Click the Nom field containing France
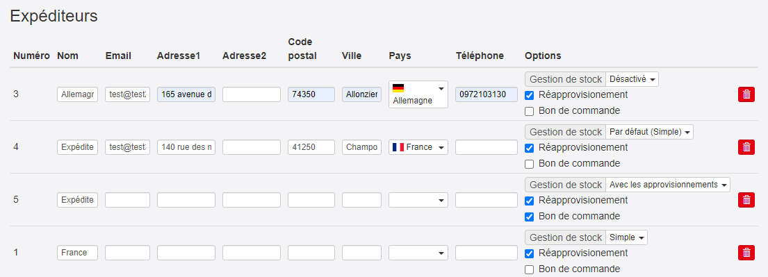 point(77,253)
